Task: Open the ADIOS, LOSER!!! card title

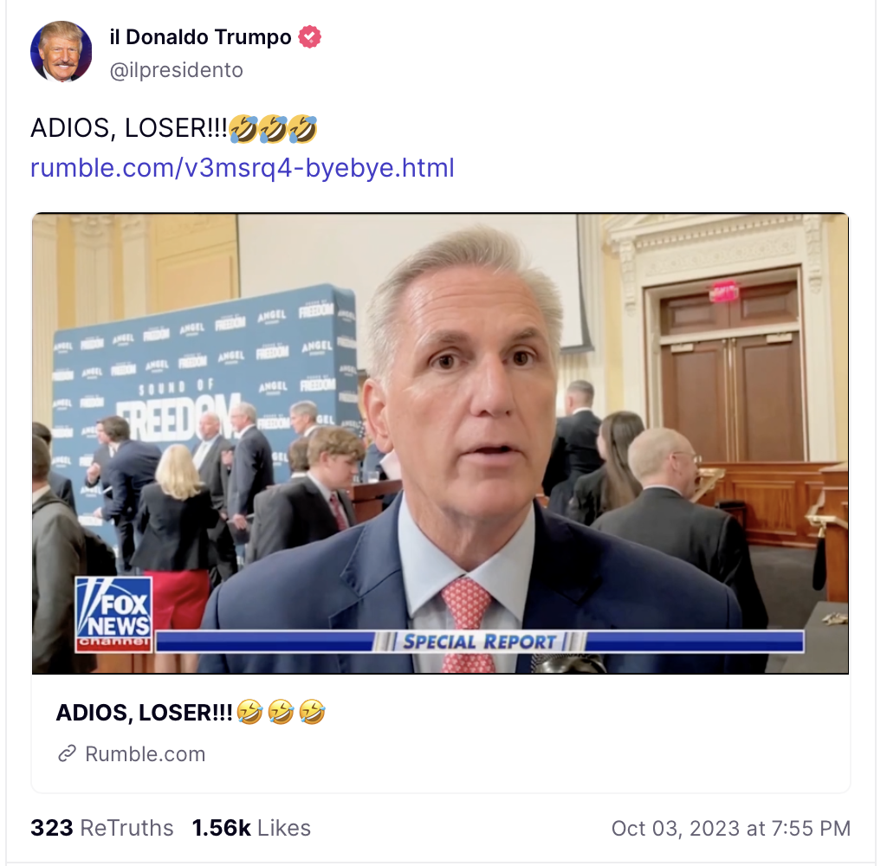Action: (x=145, y=713)
